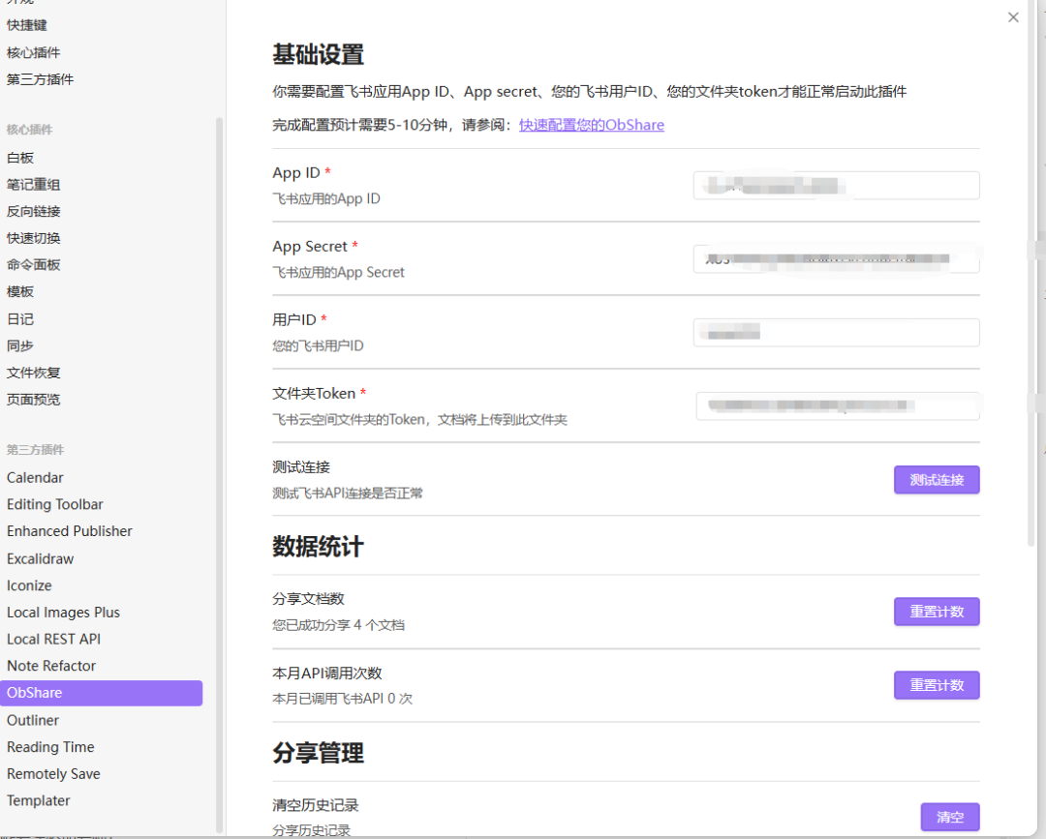Select 同步 core plugin settings
This screenshot has height=839, width=1046.
coord(20,345)
